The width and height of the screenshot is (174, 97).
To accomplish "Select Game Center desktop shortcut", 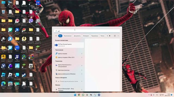I will (17, 22).
